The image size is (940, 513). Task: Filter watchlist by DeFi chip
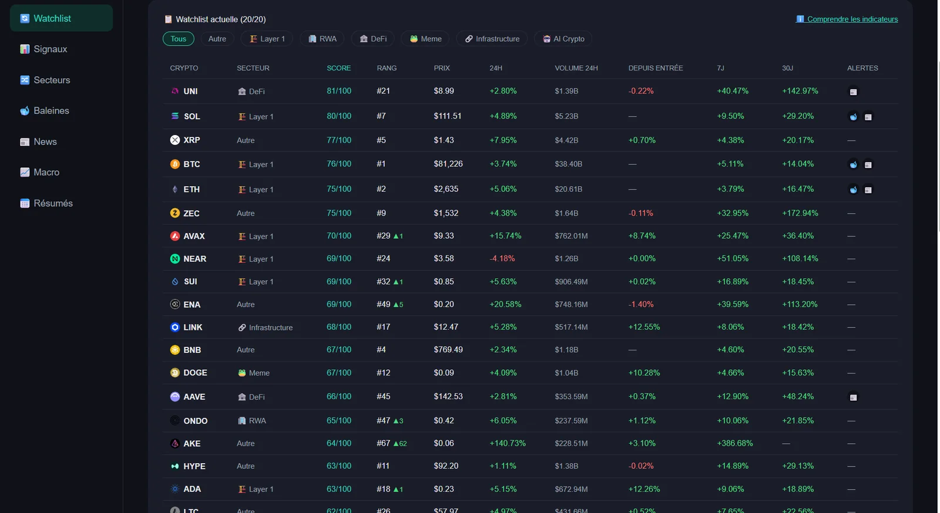[373, 39]
